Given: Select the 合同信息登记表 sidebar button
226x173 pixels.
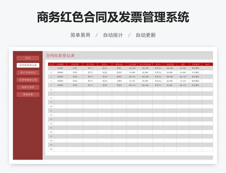Looking at the screenshot, I should pyautogui.click(x=28, y=65).
